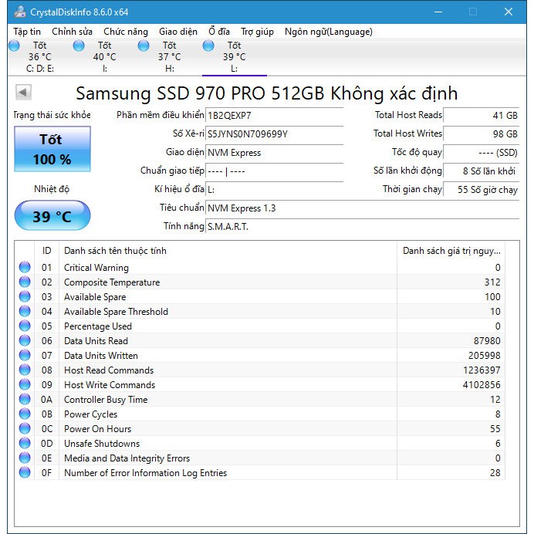Click the raw value 87980
The height and width of the screenshot is (534, 534).
click(x=487, y=341)
